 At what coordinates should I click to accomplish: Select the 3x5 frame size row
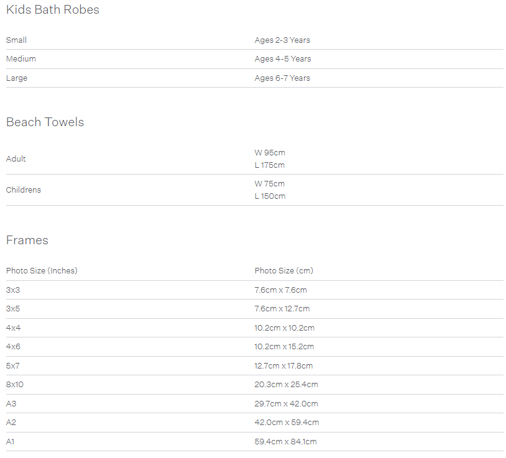[255, 309]
